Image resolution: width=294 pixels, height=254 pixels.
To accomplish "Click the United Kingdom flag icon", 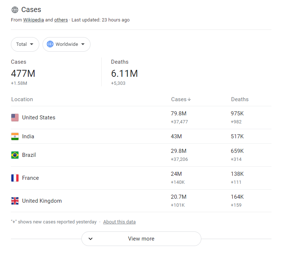I will [x=15, y=201].
